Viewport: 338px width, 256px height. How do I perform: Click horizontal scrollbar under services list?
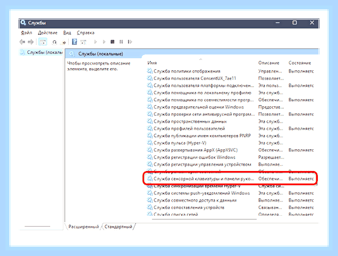tap(204, 219)
